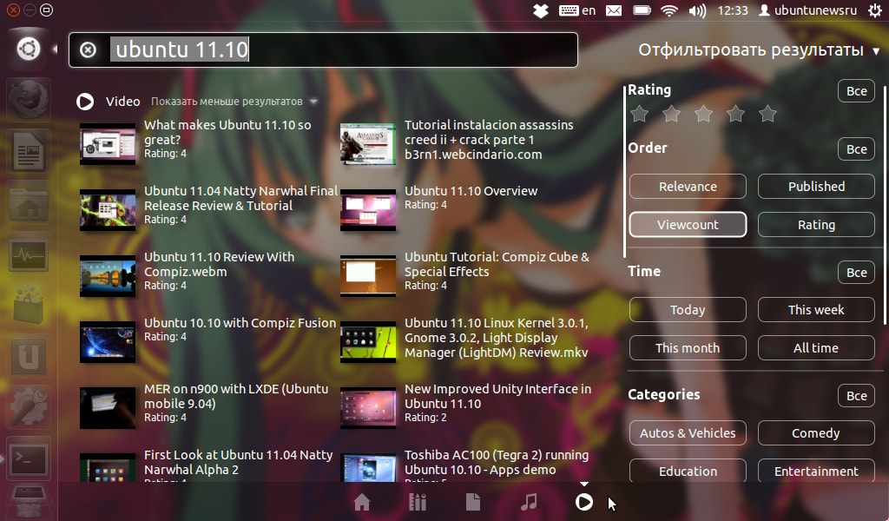This screenshot has height=521, width=889.
Task: Toggle the Today time filter
Action: click(688, 309)
